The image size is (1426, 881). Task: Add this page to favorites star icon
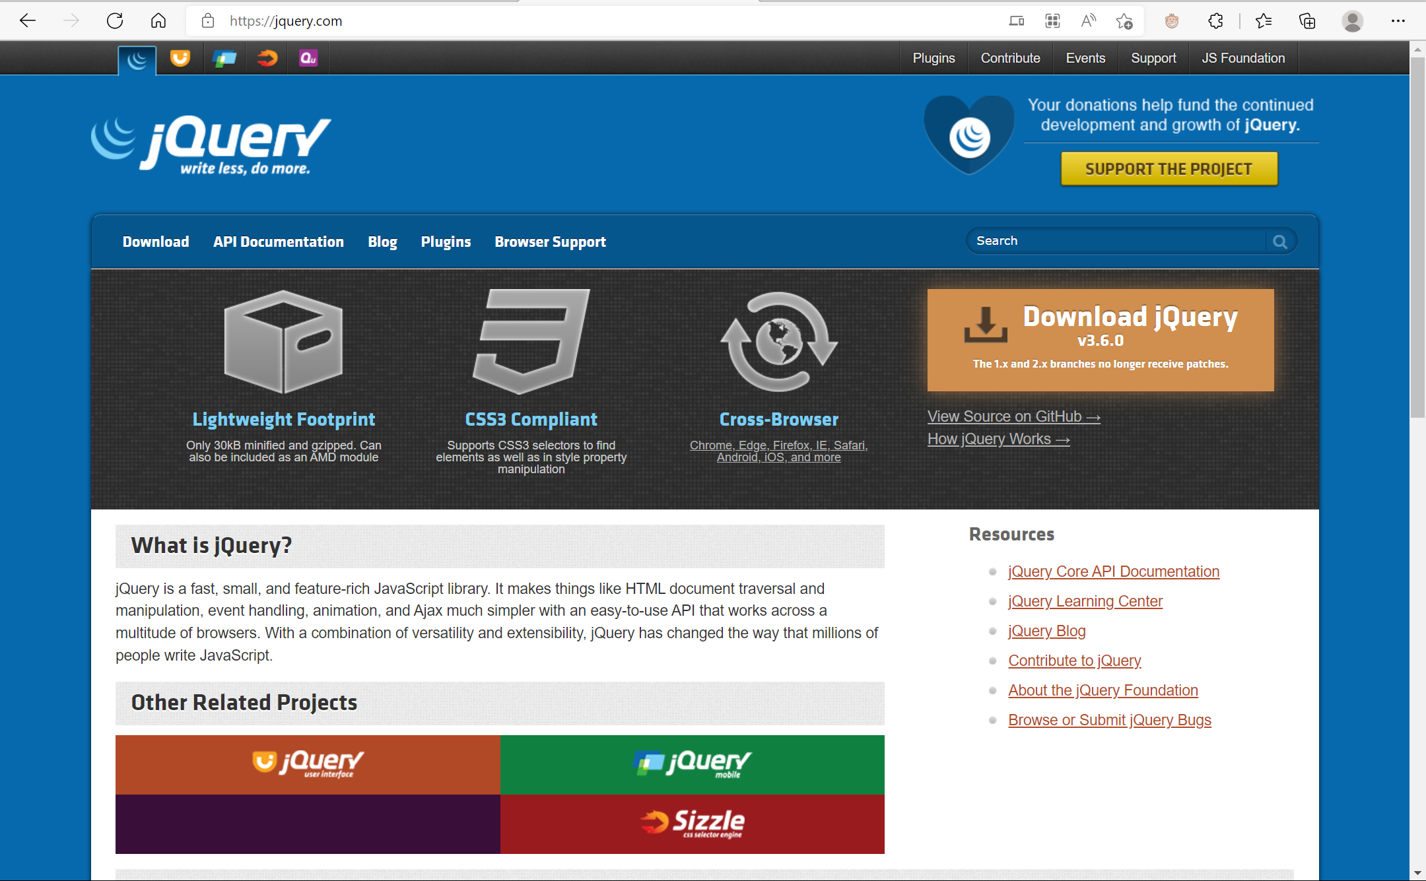click(x=1124, y=21)
